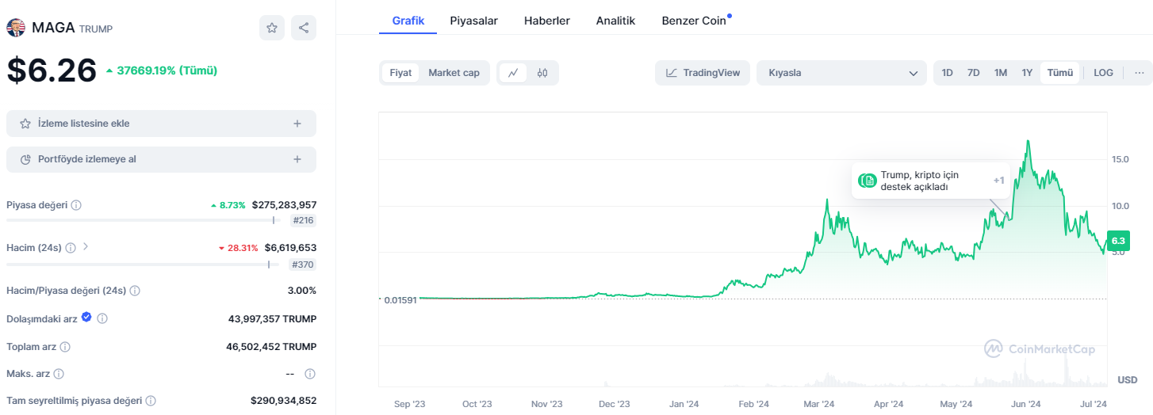
Task: Set time range to 1M
Action: pos(1001,73)
